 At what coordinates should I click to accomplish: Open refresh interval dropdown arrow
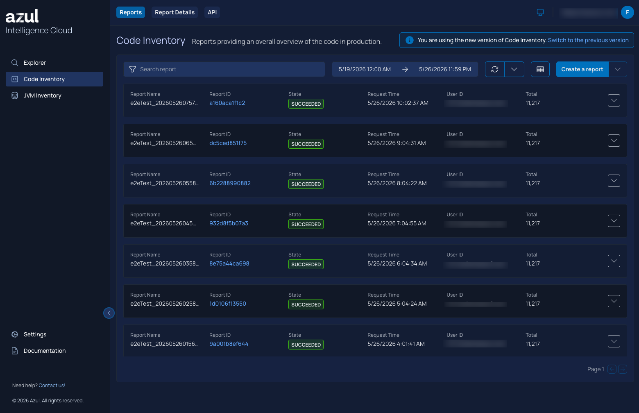(514, 69)
